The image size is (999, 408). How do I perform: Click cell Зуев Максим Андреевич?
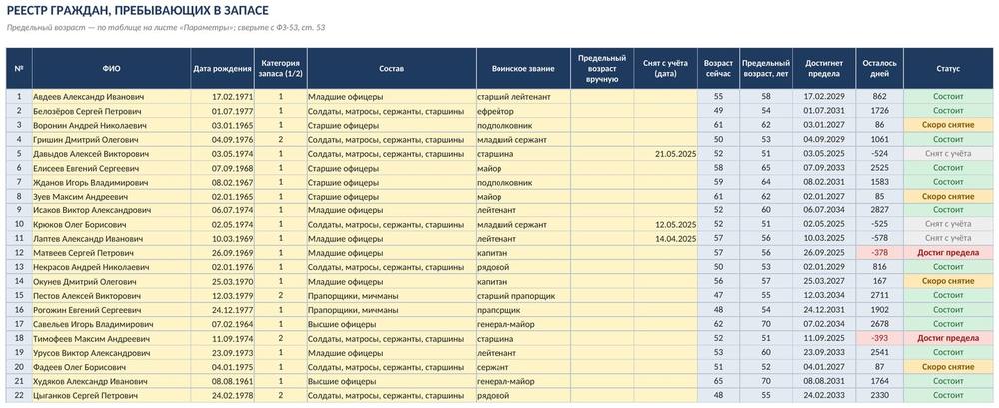[x=111, y=197]
